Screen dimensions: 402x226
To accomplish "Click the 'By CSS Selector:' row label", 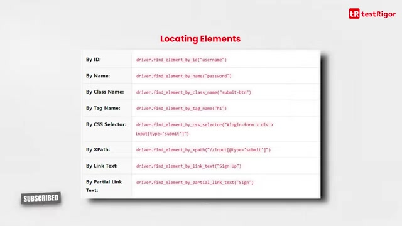I will [x=106, y=124].
